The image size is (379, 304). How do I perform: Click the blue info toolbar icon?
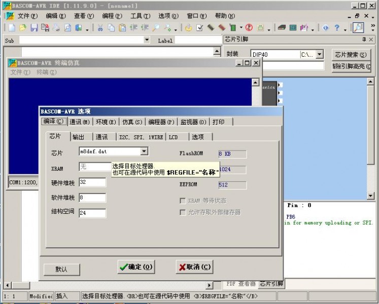(x=326, y=27)
